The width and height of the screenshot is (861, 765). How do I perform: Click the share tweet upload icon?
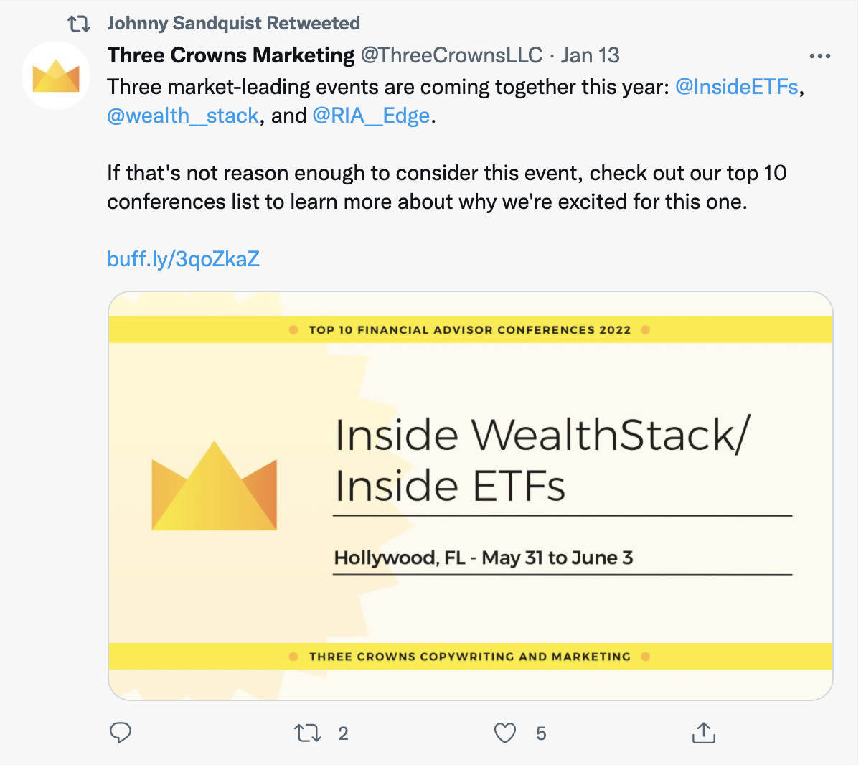pyautogui.click(x=703, y=733)
